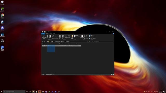Click the taskbar clock and date

[160, 92]
